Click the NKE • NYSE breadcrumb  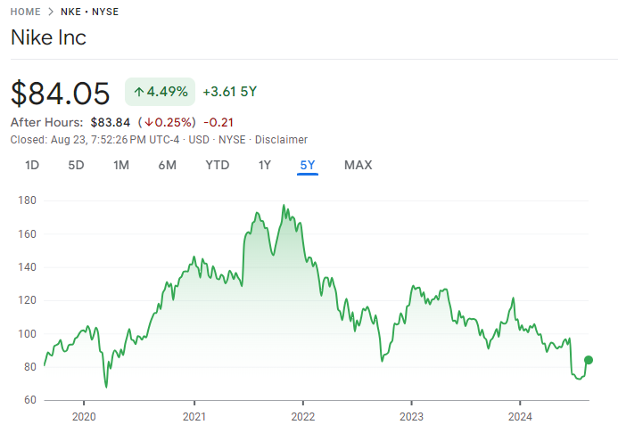click(89, 12)
